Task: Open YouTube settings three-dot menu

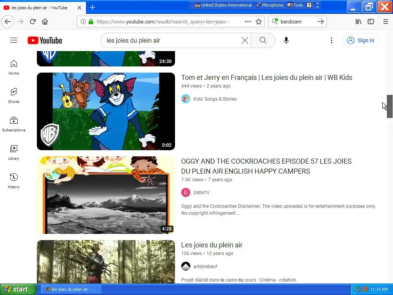Action: (x=331, y=40)
